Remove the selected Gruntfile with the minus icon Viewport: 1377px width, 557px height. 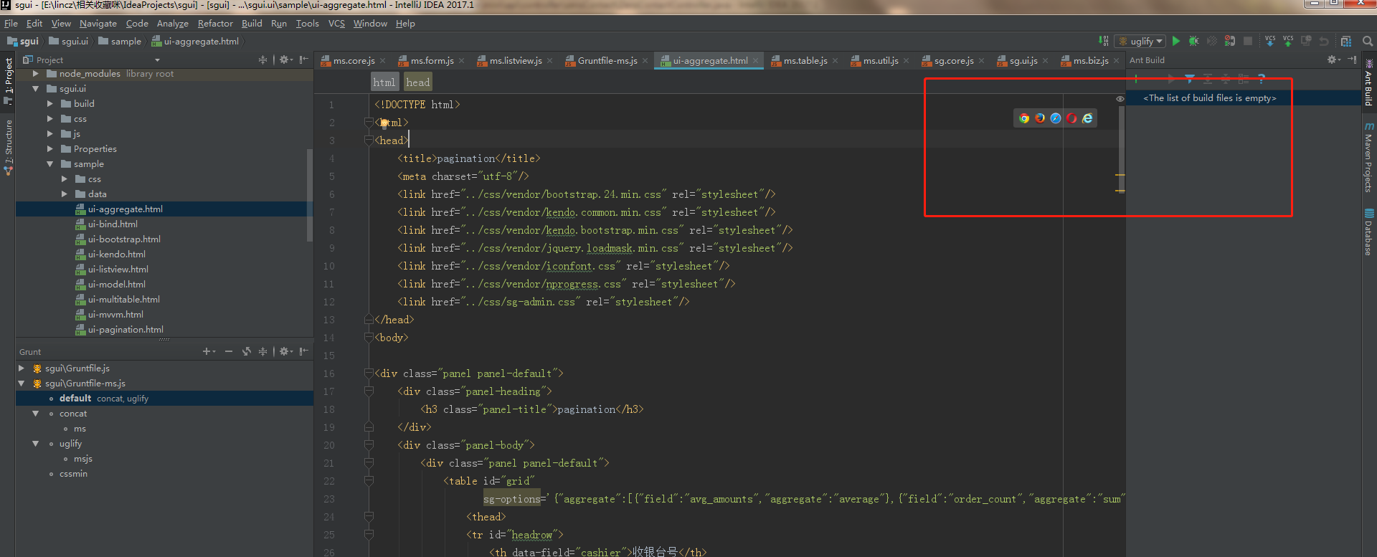tap(228, 351)
